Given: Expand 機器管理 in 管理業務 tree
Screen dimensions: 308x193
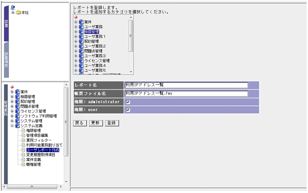Looking at the screenshot, I should click(12, 96).
